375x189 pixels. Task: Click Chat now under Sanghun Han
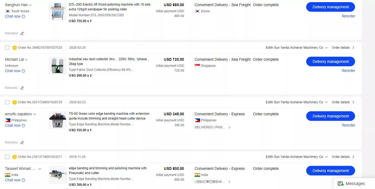point(13,17)
